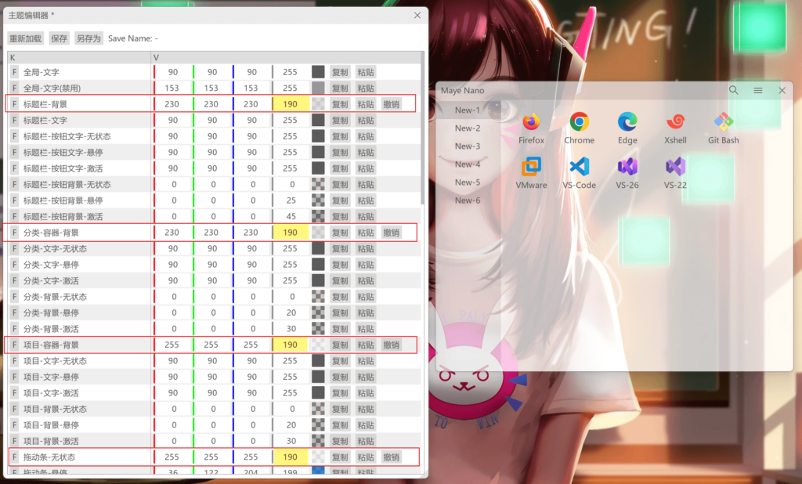
Task: Click the 重新加载 button
Action: point(26,38)
